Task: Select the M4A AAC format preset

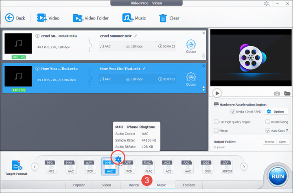Action: 71,167
